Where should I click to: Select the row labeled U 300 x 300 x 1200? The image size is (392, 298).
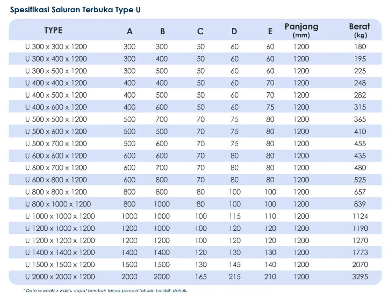pos(56,47)
